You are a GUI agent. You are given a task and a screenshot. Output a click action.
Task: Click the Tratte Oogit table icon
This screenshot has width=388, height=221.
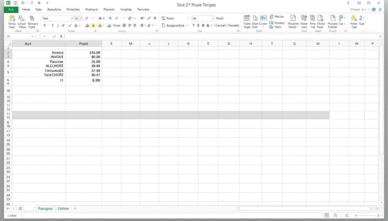(x=247, y=18)
